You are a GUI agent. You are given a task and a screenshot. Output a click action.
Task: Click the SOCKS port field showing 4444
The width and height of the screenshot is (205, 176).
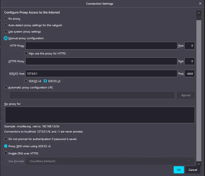coord(189,74)
